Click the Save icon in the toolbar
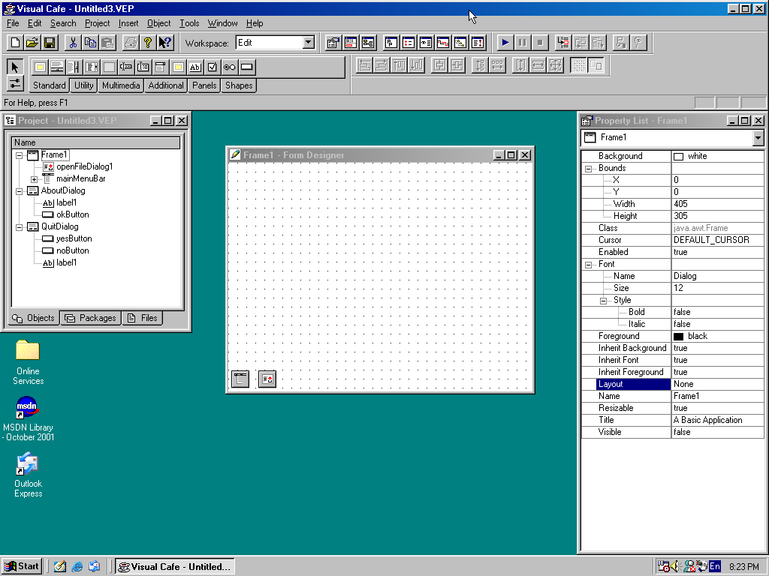Viewport: 769px width, 576px height. click(x=50, y=43)
